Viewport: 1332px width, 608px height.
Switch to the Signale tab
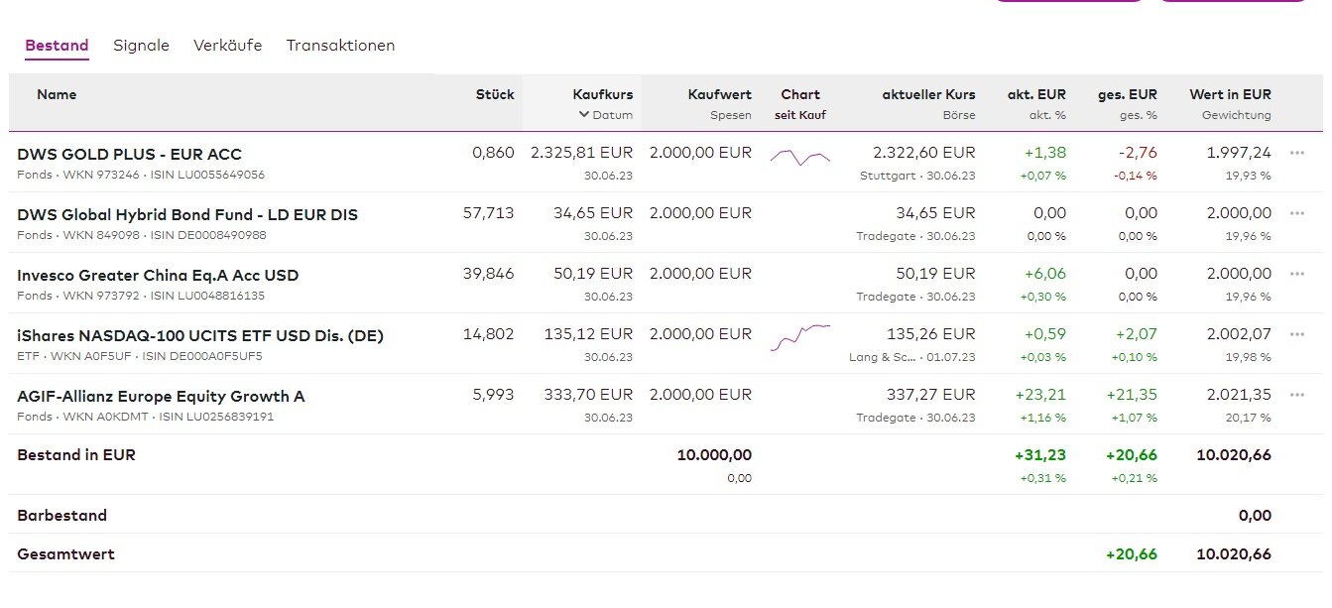[x=141, y=46]
